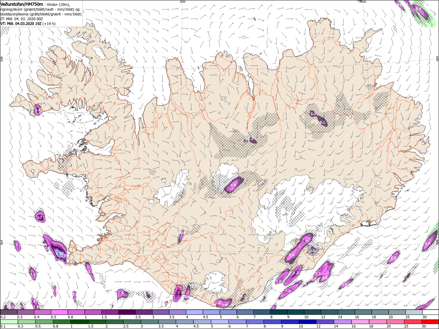This screenshot has height=329, width=439.
Task: Pick the darkest green swatch at 1 in rain scale
Action: (80, 322)
